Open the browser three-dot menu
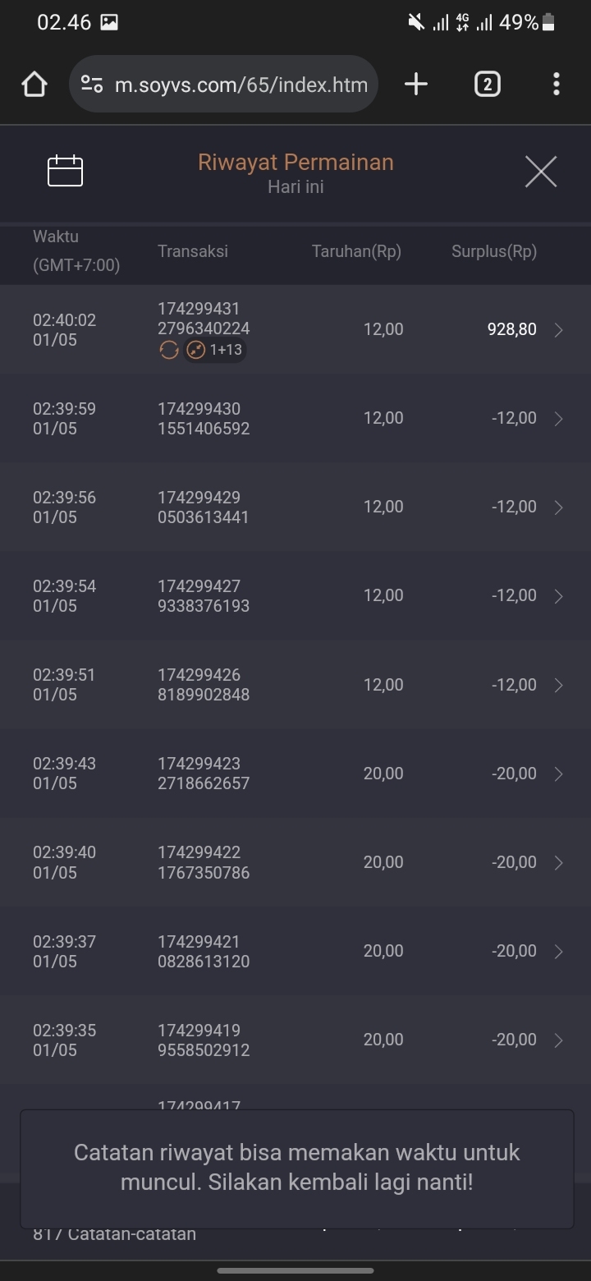The height and width of the screenshot is (1281, 591). pyautogui.click(x=557, y=84)
